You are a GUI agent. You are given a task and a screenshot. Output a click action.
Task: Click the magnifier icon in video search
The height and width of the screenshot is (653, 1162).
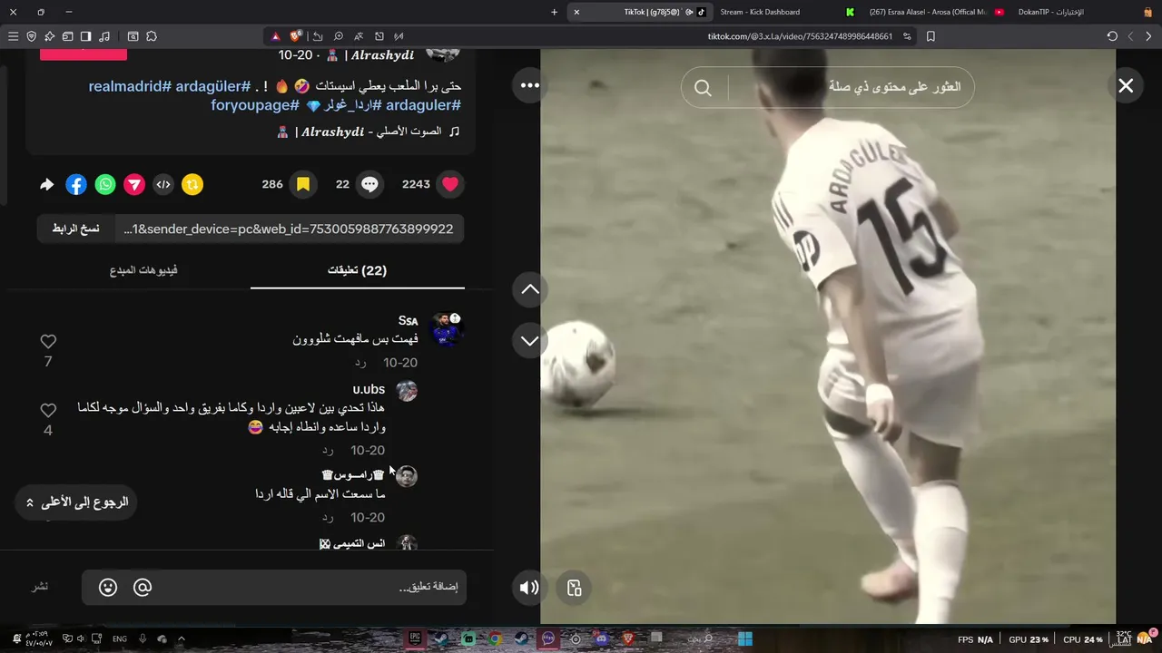(703, 88)
